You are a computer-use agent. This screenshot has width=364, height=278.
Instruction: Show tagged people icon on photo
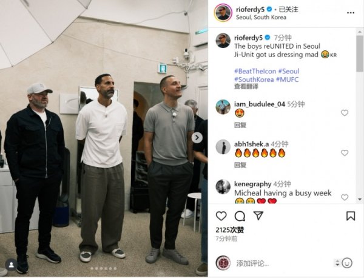click(11, 265)
